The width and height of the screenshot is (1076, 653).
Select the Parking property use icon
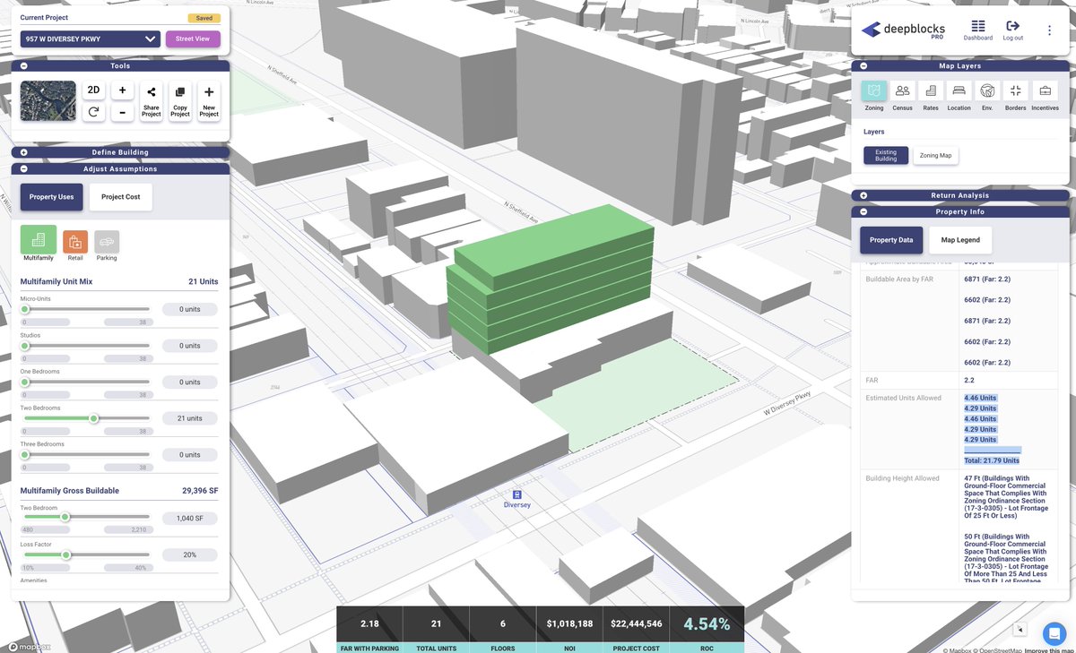107,242
